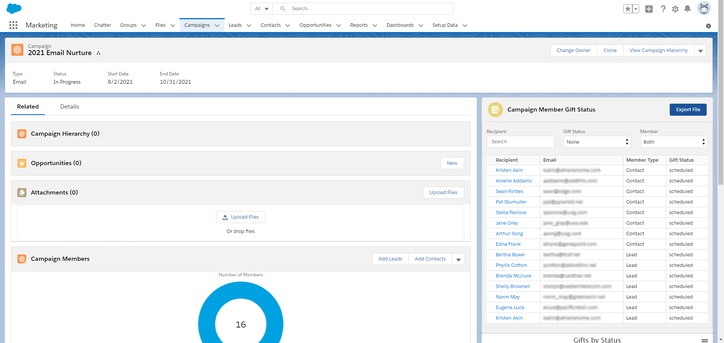
Task: Open the Campaign Hierarchy (0) related list
Action: point(65,134)
